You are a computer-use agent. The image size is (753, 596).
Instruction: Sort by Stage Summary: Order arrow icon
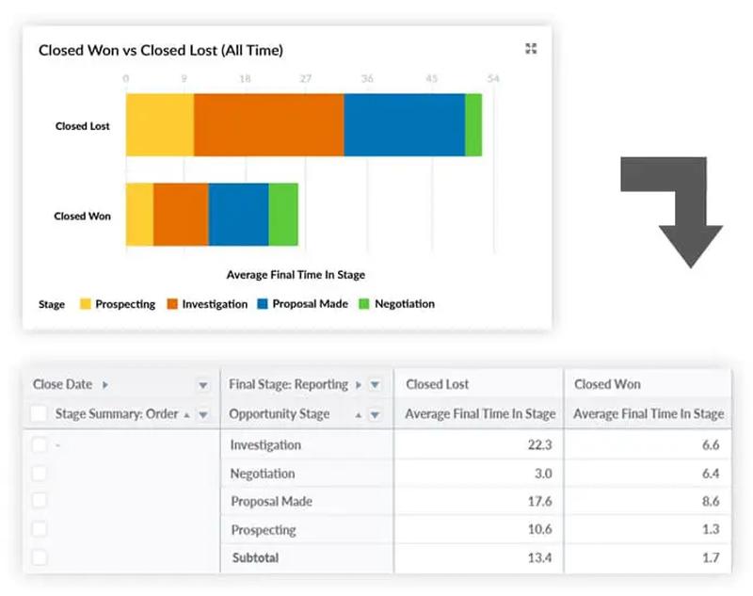point(186,414)
